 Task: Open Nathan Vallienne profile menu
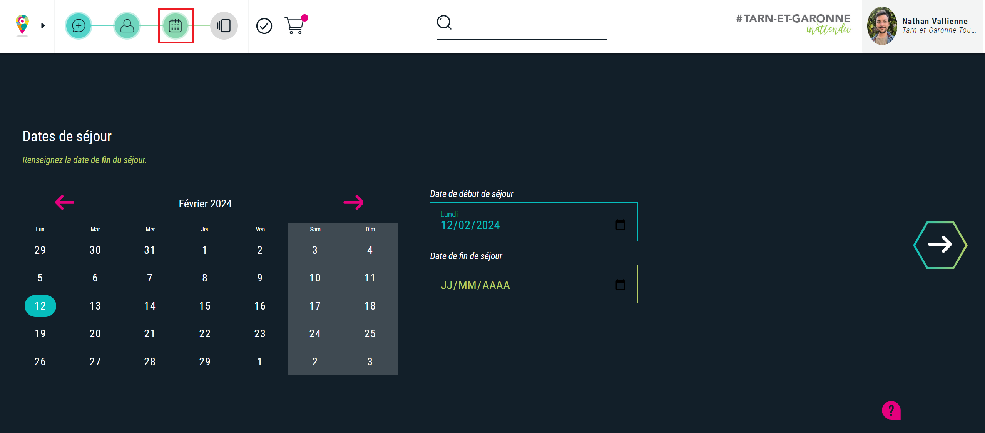pyautogui.click(x=923, y=26)
